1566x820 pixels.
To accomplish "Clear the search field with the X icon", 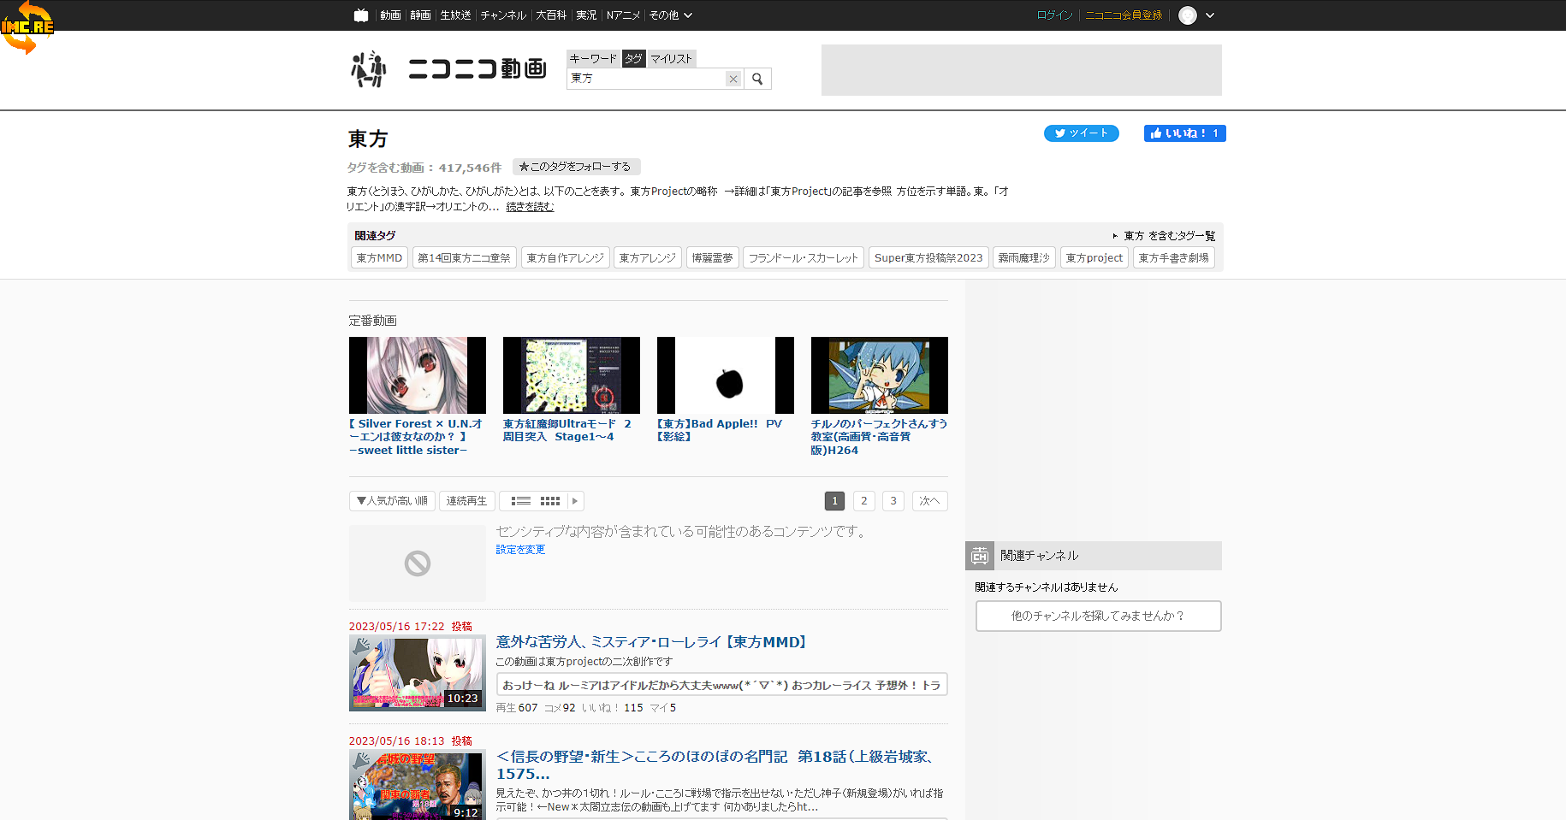I will [x=733, y=79].
